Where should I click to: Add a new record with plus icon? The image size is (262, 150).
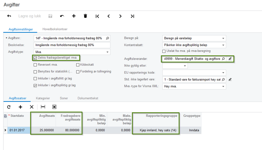pyautogui.click(x=74, y=16)
